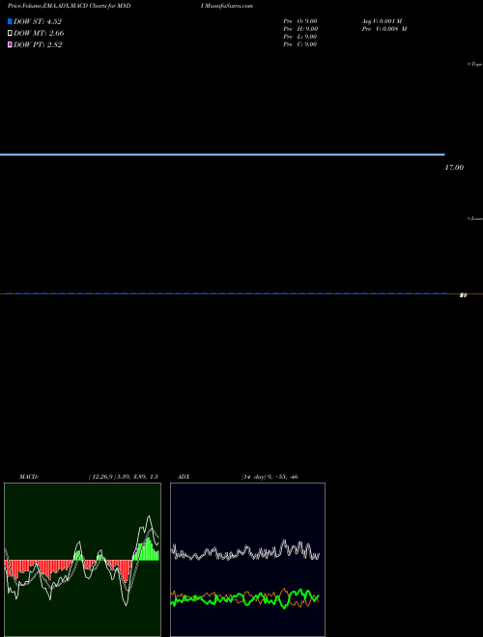The height and width of the screenshot is (637, 483).
Task: Click the MACD: panel title
Action: tap(29, 477)
